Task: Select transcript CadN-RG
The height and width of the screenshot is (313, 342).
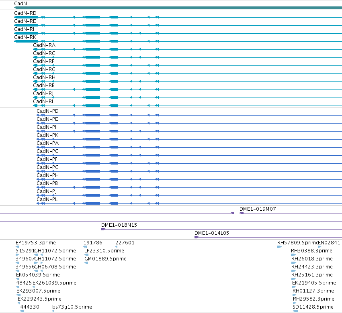Action: click(44, 69)
